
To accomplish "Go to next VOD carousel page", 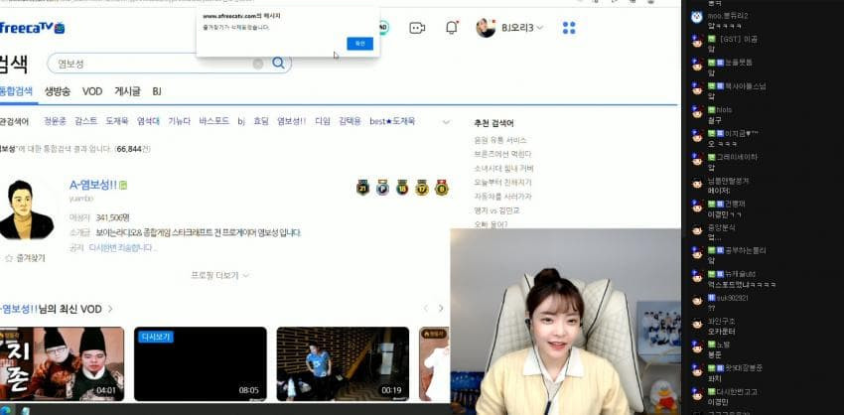I will point(441,309).
